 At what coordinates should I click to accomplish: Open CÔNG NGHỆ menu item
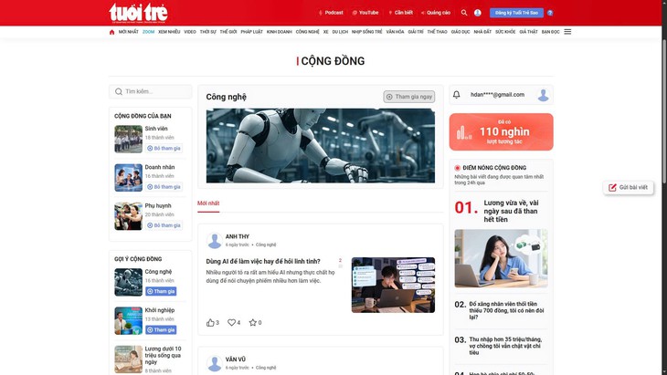pos(308,32)
